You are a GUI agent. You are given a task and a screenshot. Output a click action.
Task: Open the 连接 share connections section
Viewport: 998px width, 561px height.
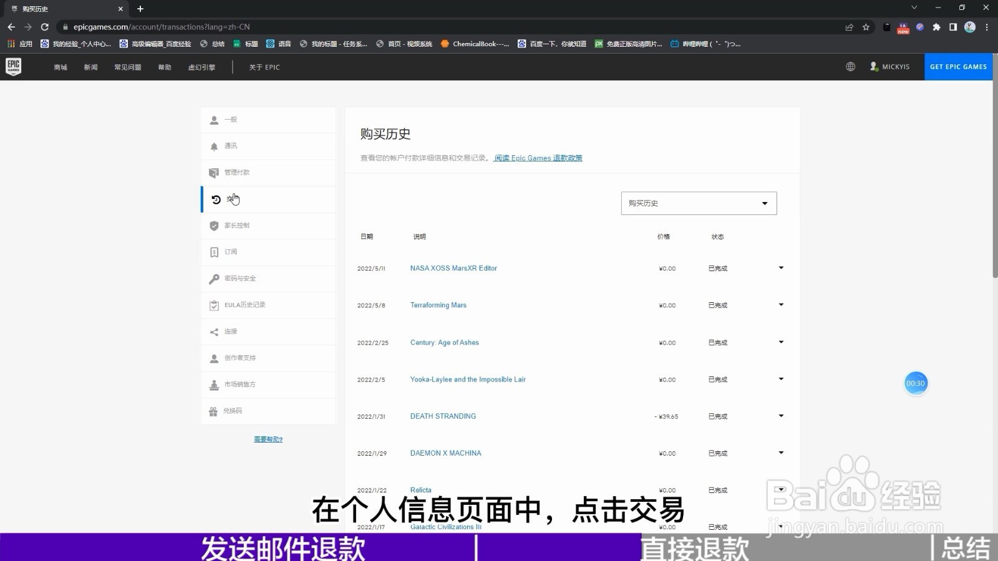point(268,332)
